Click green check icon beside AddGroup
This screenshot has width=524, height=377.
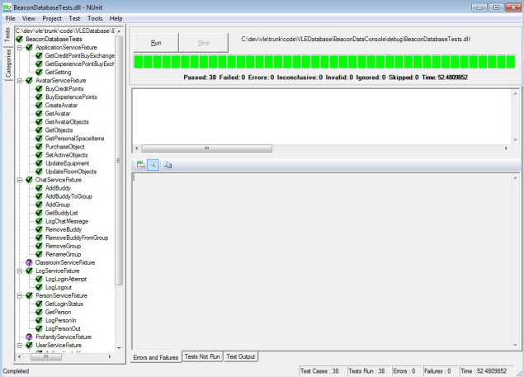click(39, 205)
